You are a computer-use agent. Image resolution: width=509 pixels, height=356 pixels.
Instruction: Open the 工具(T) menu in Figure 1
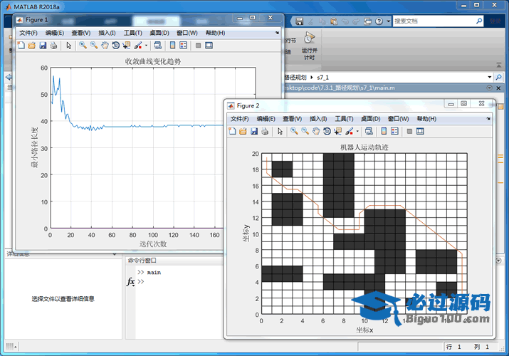pos(132,33)
